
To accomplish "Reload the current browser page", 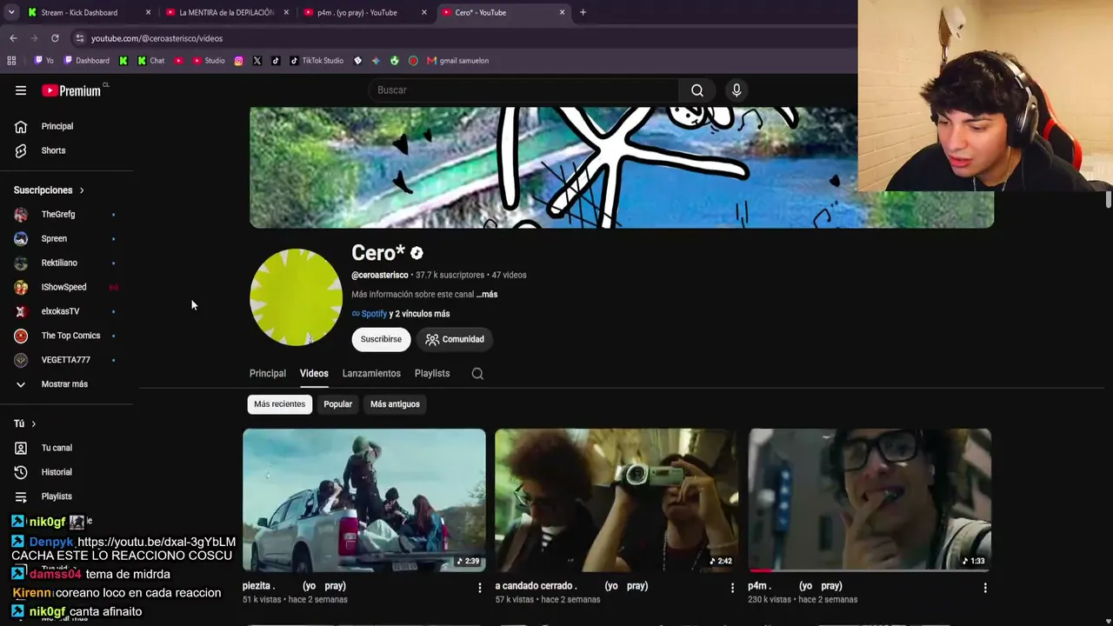I will (55, 38).
